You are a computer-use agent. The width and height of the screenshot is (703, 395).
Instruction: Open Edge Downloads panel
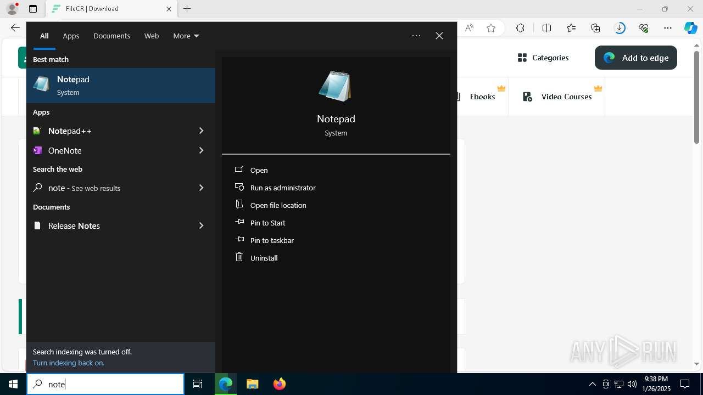(x=620, y=28)
